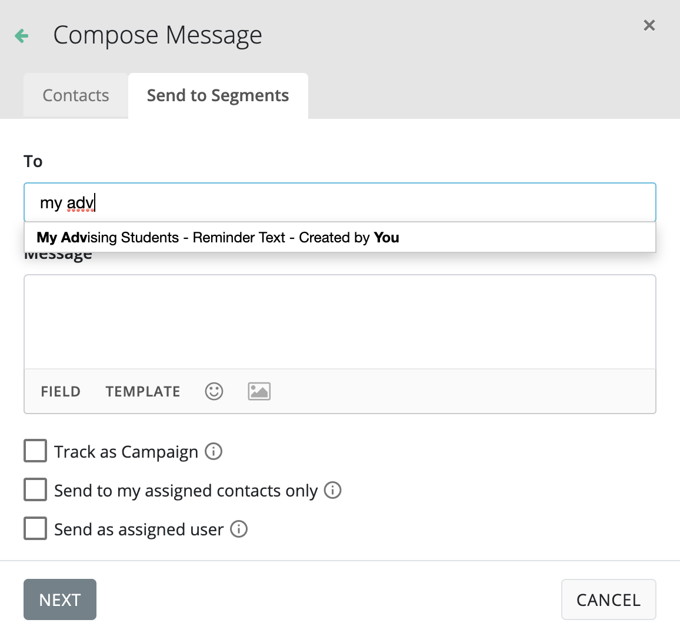This screenshot has height=633, width=680.
Task: Open the emoji picker
Action: 214,391
